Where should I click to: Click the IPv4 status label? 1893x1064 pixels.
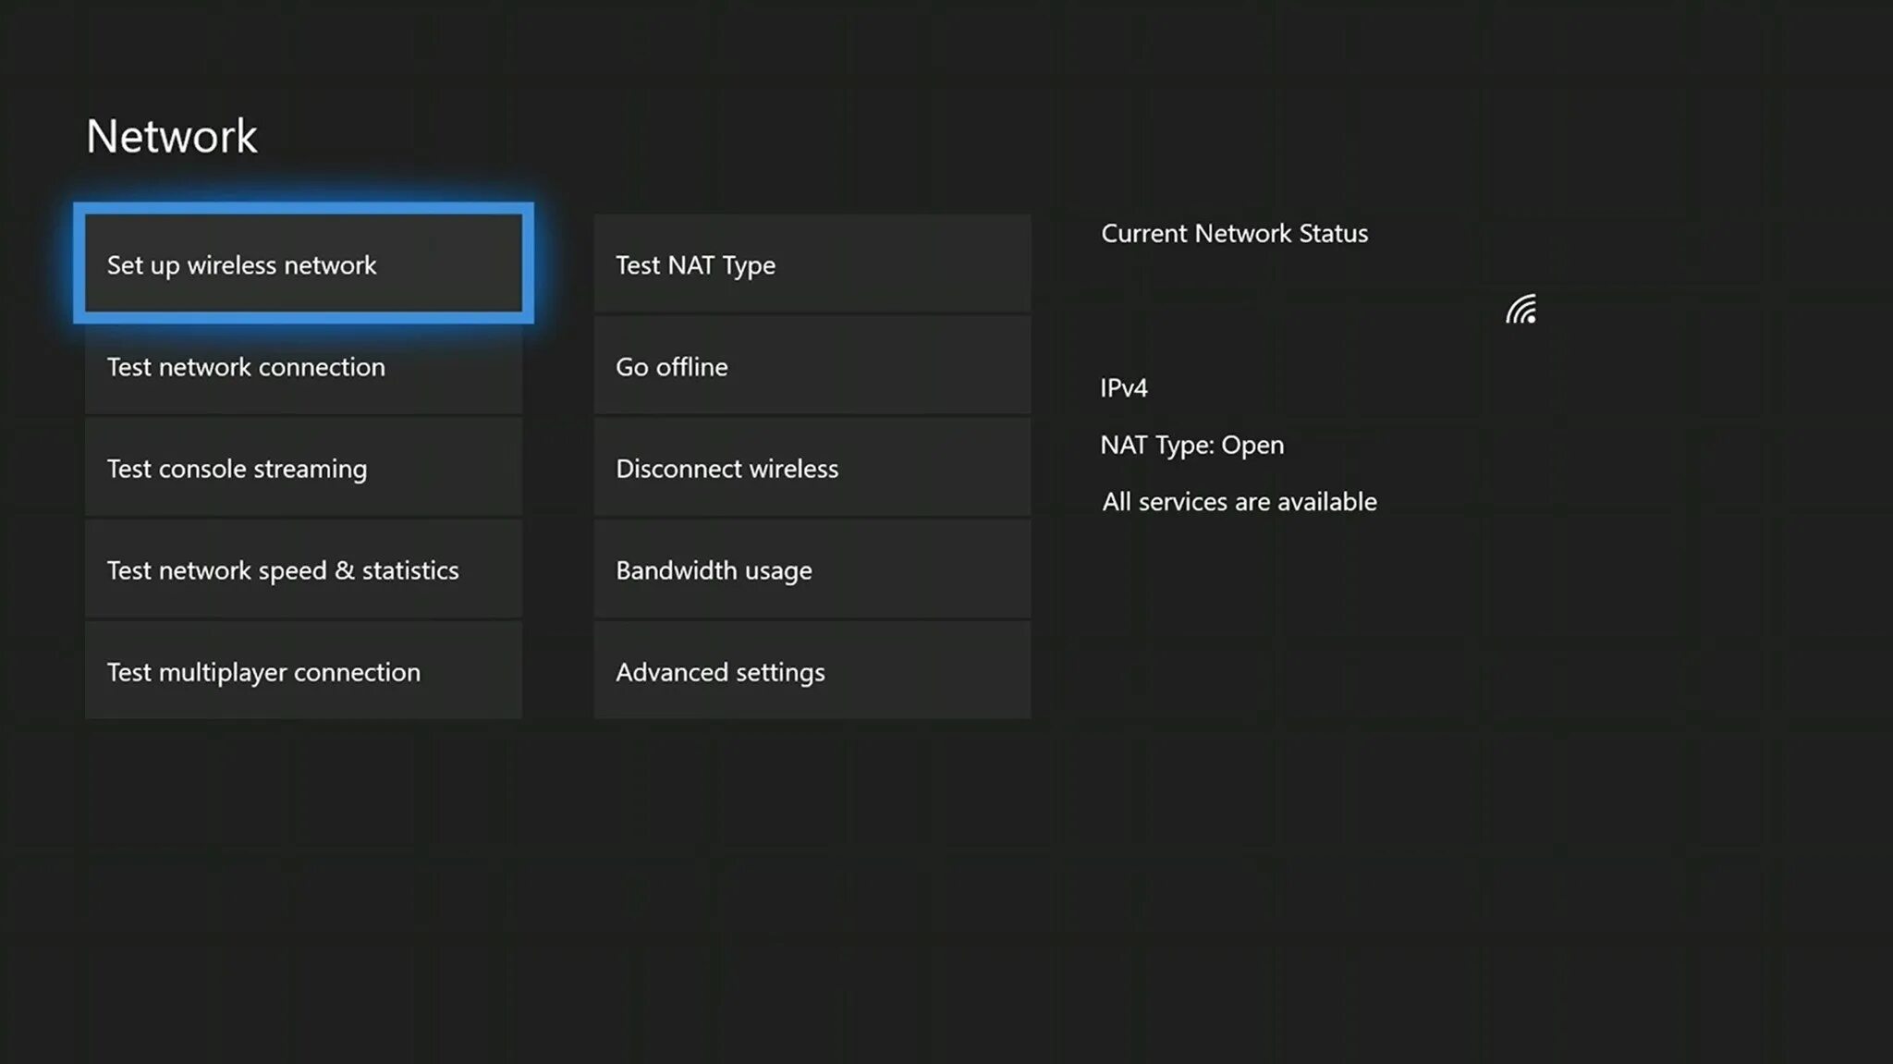[1124, 387]
